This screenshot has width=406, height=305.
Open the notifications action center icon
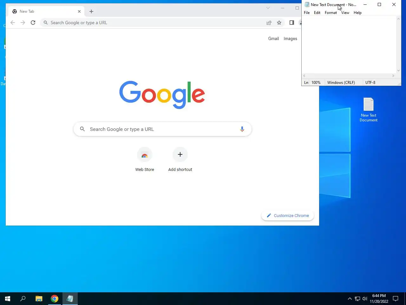click(396, 299)
